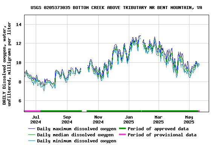Click the green legend swatch for approved data
This screenshot has height=145, width=217.
122,129
